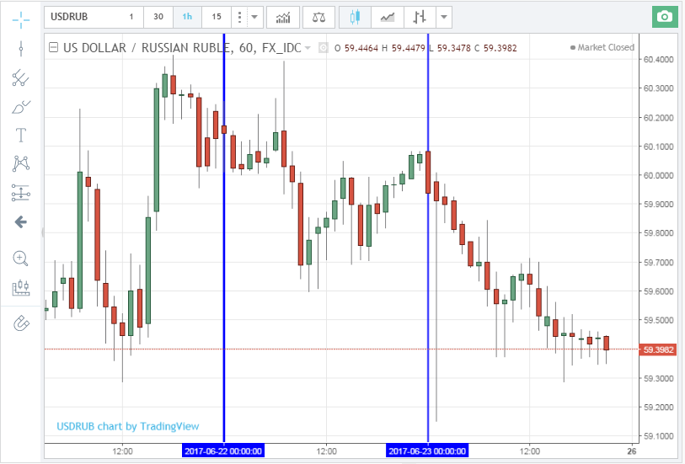Click the 59.1000 price axis label
Screen dimensions: 685x464
[658, 436]
